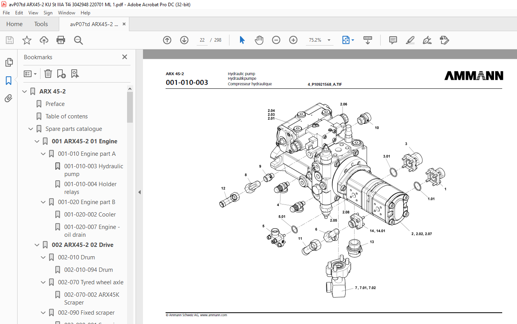Go to previous page arrow
This screenshot has height=324, width=517.
167,40
